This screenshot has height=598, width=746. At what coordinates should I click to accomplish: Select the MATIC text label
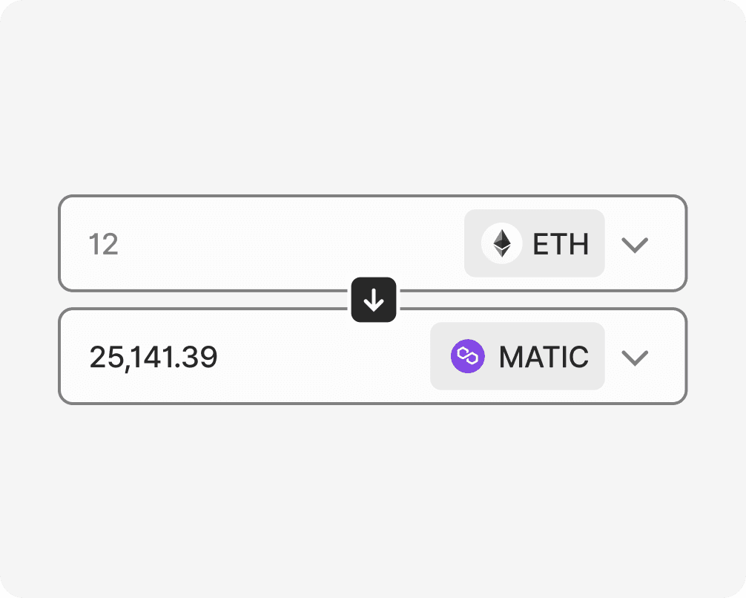tap(544, 357)
